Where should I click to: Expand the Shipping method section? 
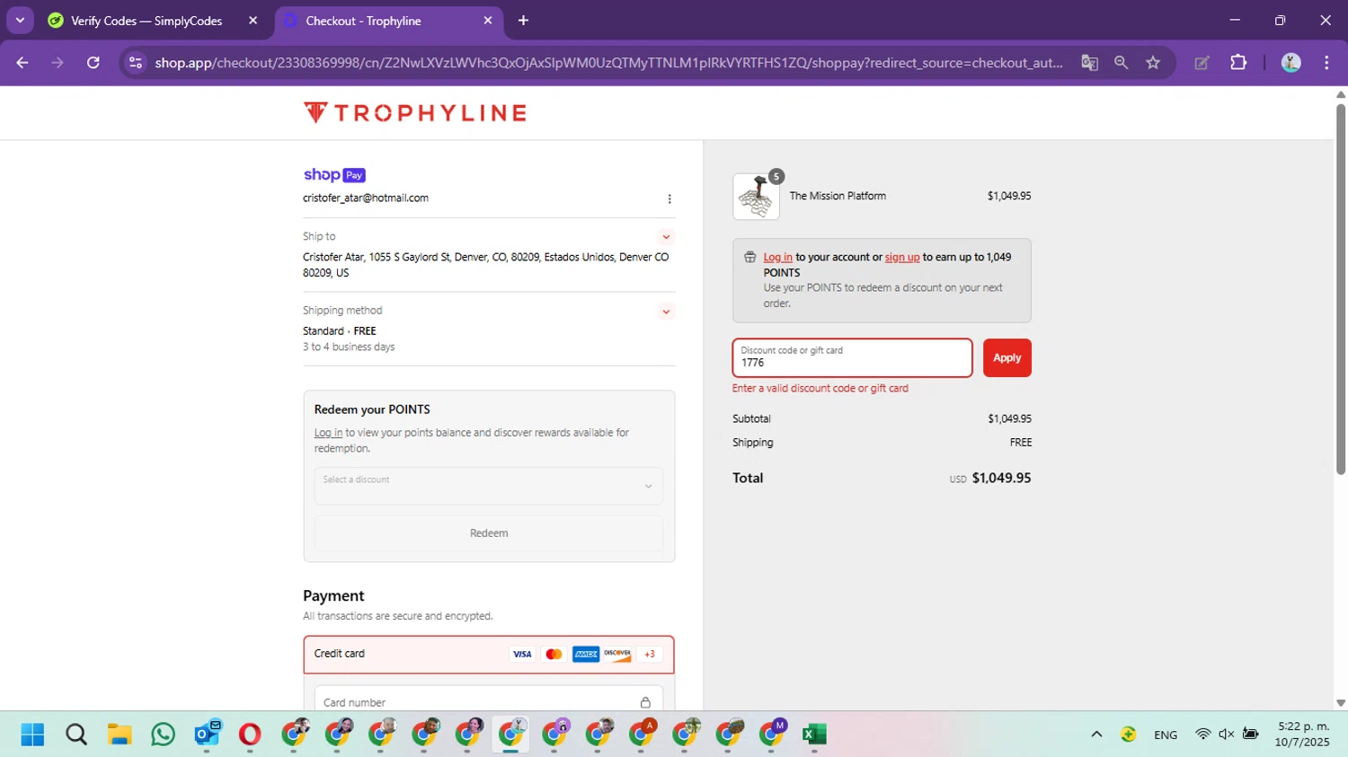coord(666,312)
